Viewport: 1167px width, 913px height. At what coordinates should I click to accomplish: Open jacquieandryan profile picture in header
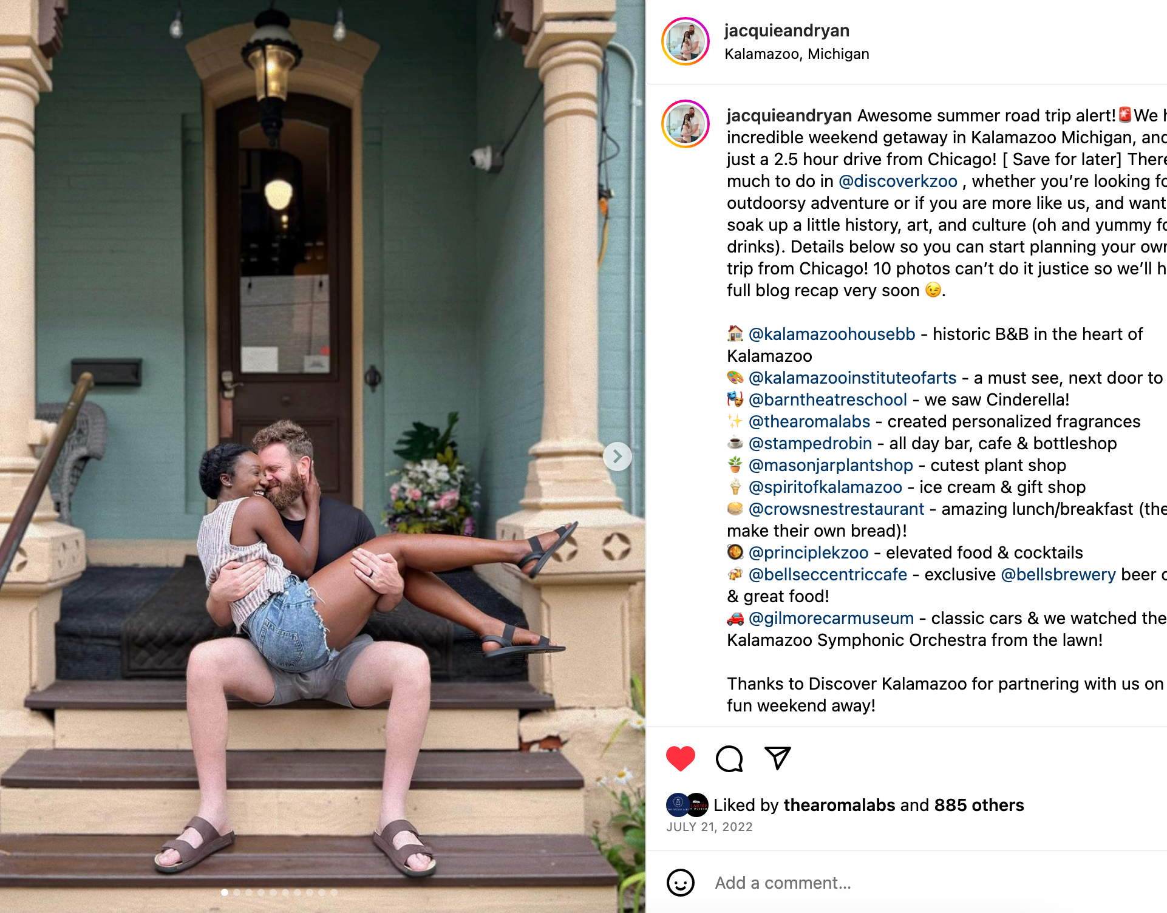(x=686, y=41)
